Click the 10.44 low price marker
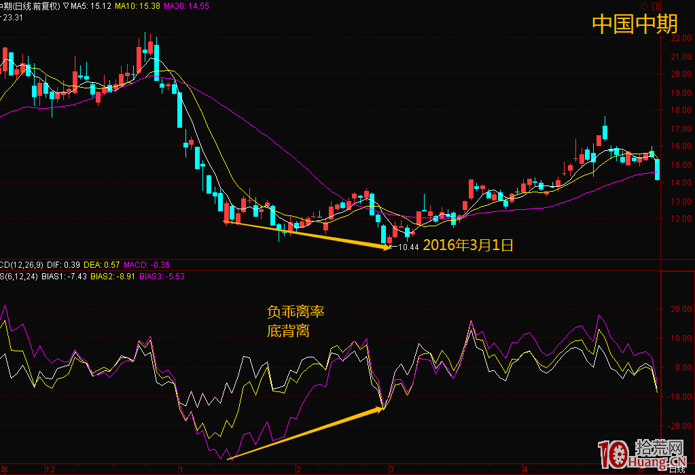The height and width of the screenshot is (475, 695). [408, 247]
